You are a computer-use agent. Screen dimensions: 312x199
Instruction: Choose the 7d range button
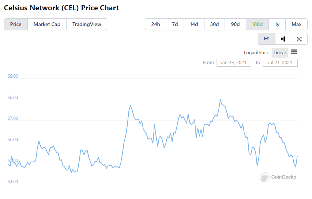point(175,24)
